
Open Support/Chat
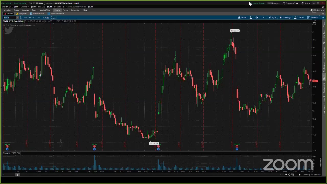[290, 3]
